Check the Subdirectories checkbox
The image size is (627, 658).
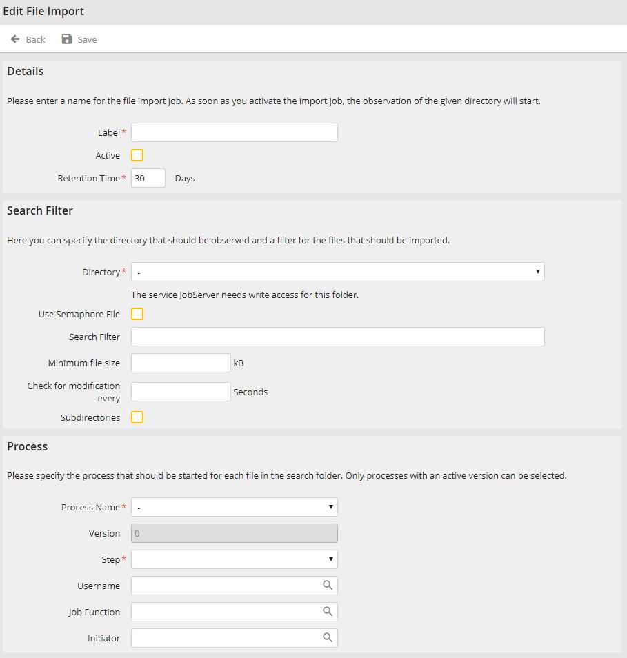click(137, 417)
